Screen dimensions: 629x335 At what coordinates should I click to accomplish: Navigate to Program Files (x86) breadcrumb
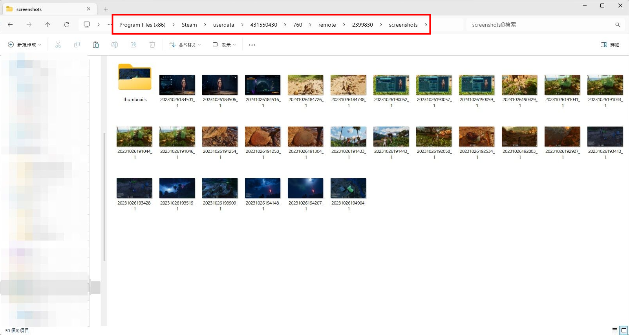[142, 25]
